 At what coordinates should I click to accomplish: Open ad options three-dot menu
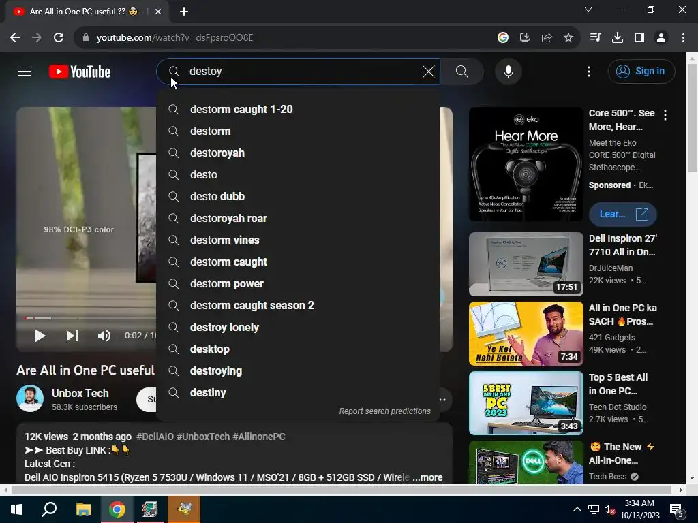click(665, 115)
